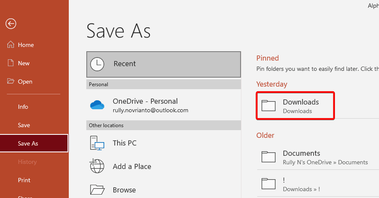The image size is (379, 198).
Task: Click the This PC computer icon
Action: (97, 143)
